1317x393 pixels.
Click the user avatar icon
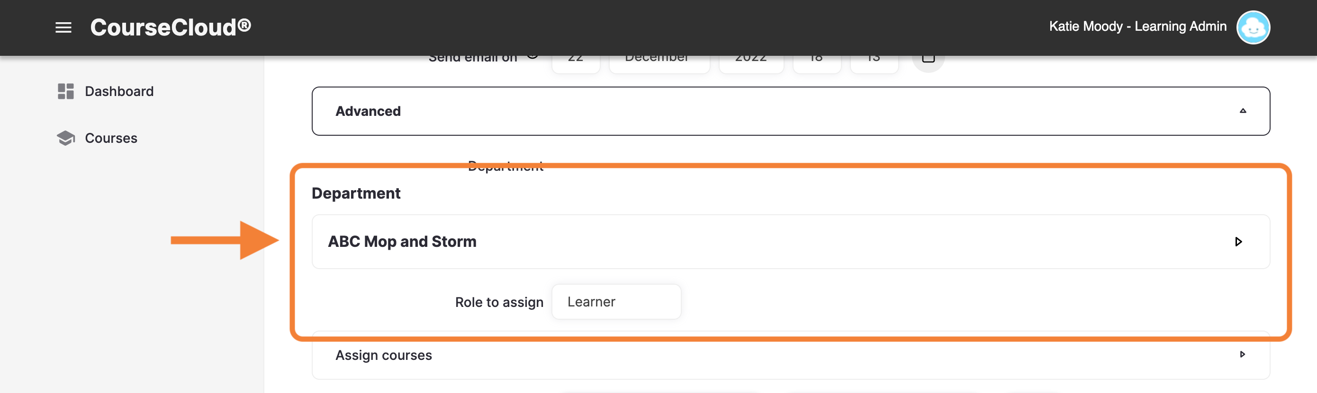(x=1253, y=27)
